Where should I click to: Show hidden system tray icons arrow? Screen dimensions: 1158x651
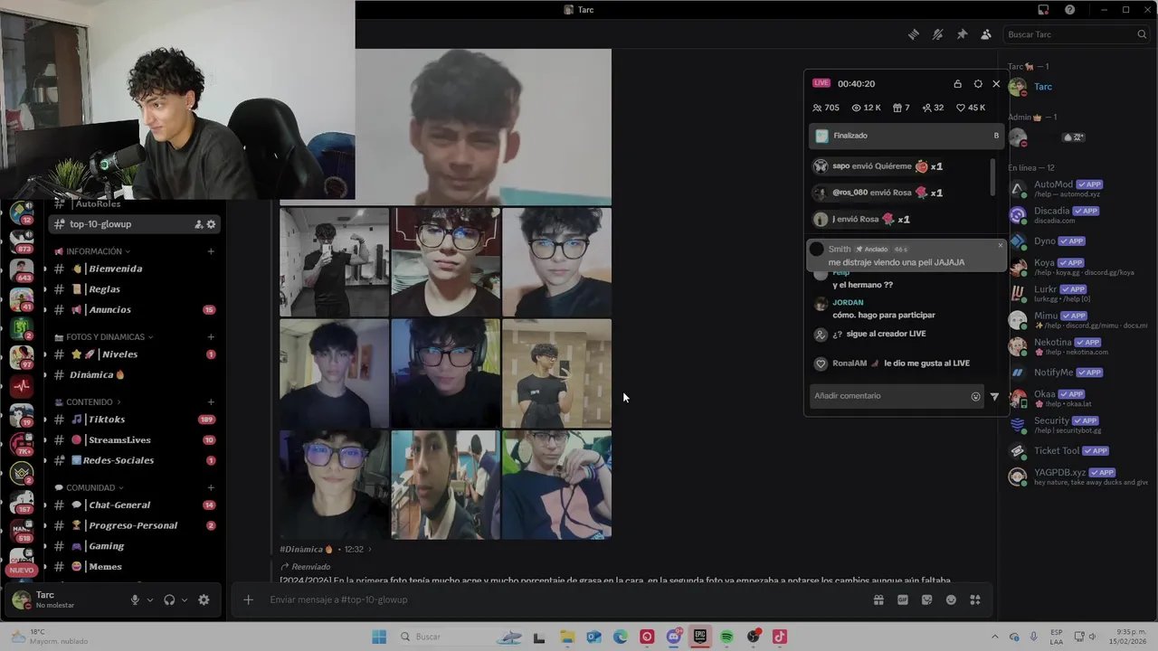pos(995,637)
